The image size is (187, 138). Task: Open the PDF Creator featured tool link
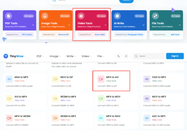[x=27, y=34]
